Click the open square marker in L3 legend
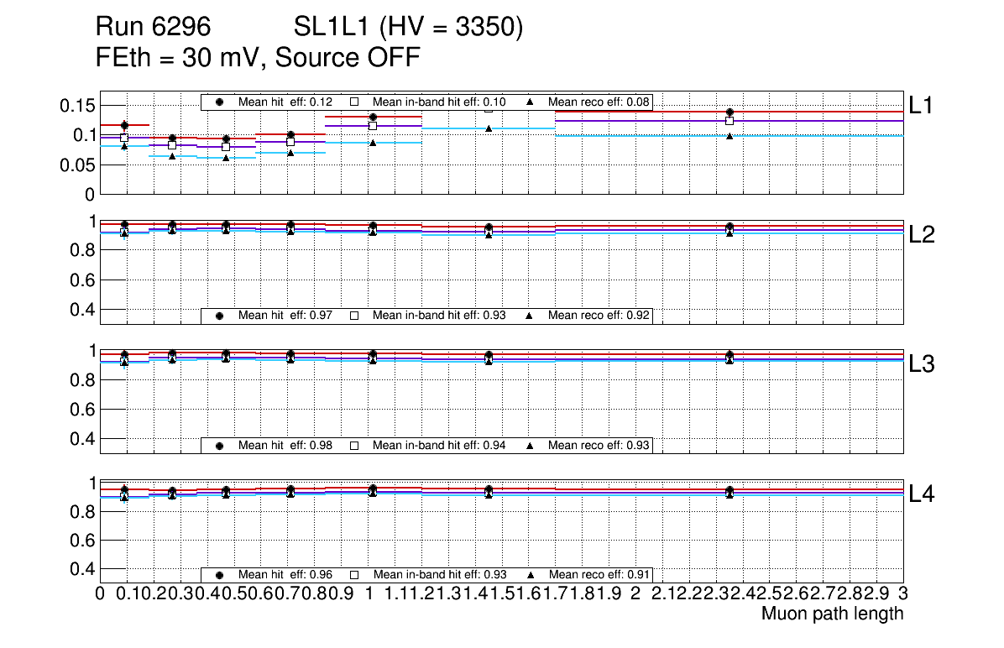 (x=354, y=445)
